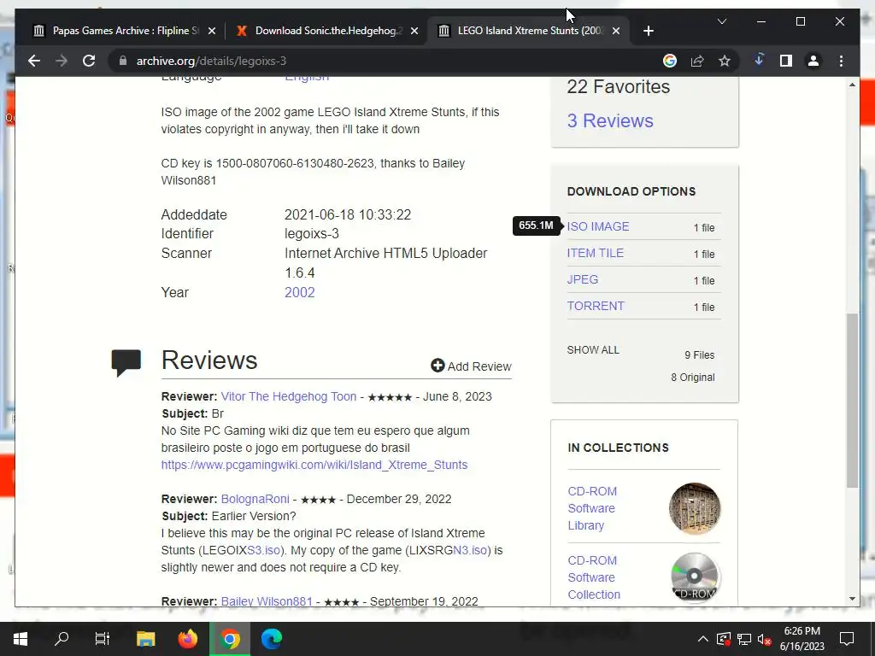Open Vitor The Hedgehog Toon reviewer profile
The height and width of the screenshot is (656, 875).
tap(289, 396)
